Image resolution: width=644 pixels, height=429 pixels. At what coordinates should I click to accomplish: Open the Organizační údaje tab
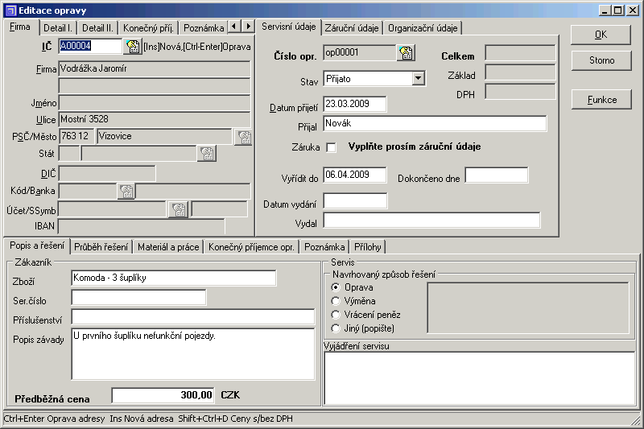click(x=423, y=28)
